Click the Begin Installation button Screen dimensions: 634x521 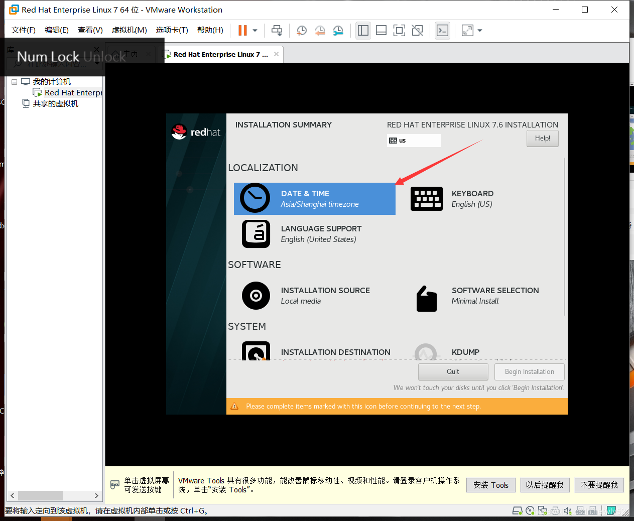pyautogui.click(x=530, y=372)
